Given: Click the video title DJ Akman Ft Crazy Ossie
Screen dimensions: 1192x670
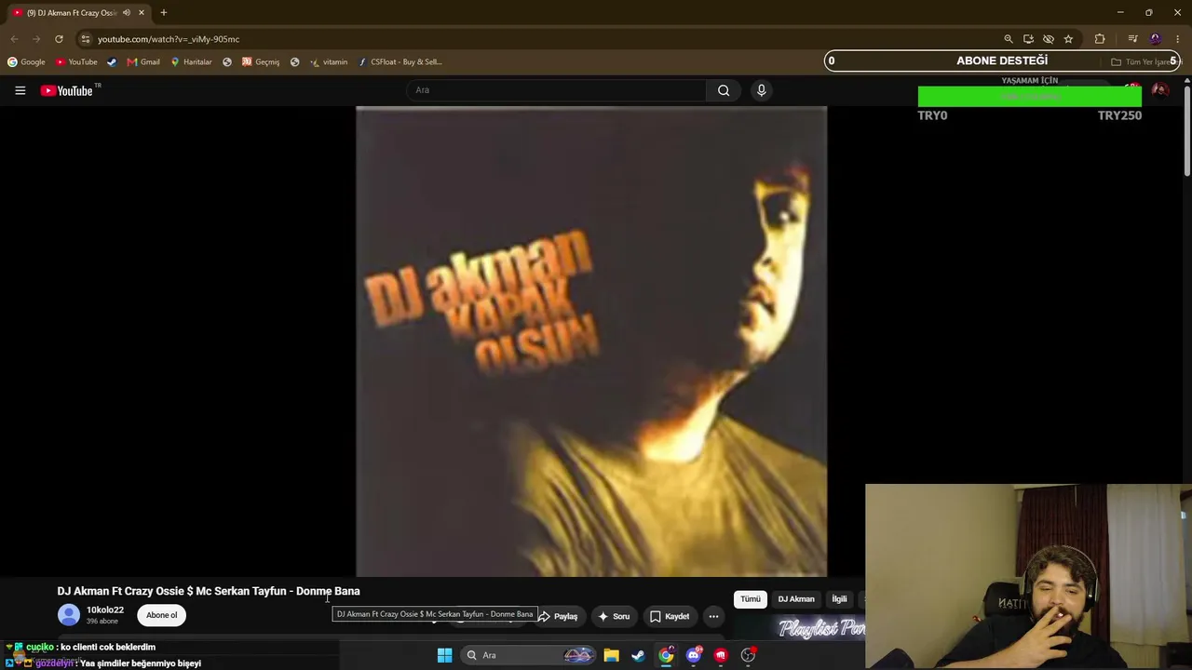Looking at the screenshot, I should [209, 591].
